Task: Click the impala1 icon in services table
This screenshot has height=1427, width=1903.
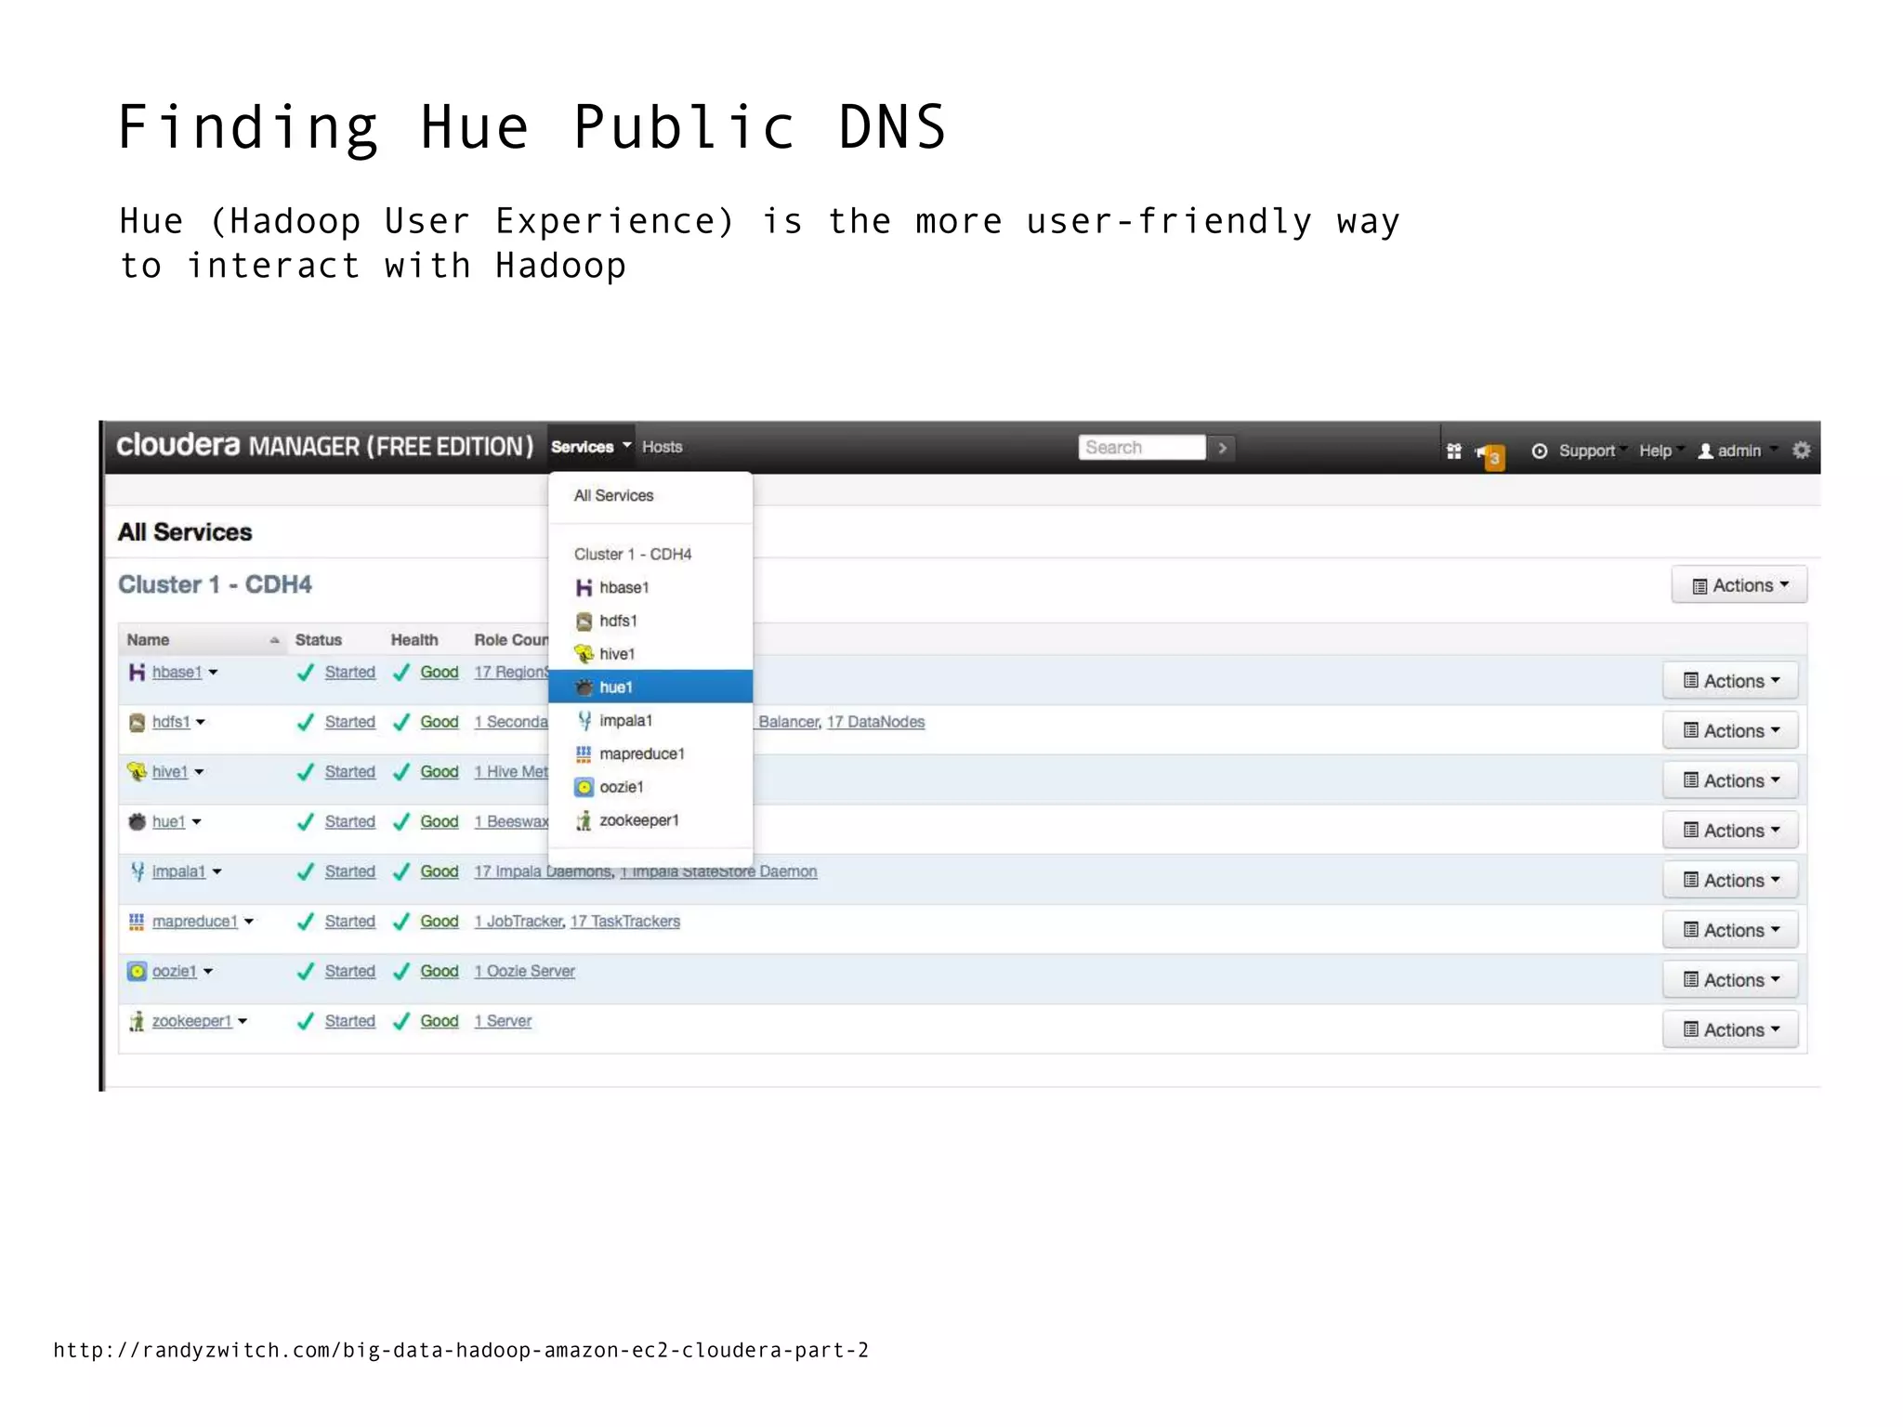Action: [137, 871]
